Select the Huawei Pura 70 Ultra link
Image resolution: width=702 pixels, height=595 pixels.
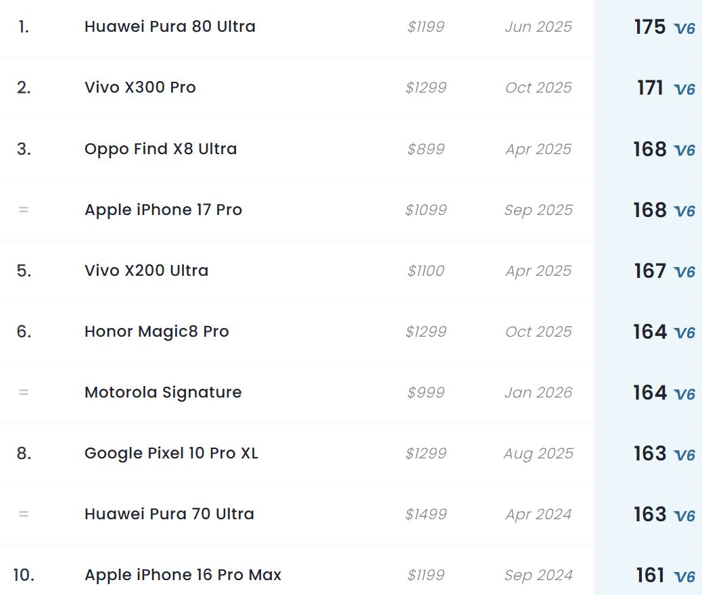click(x=169, y=514)
